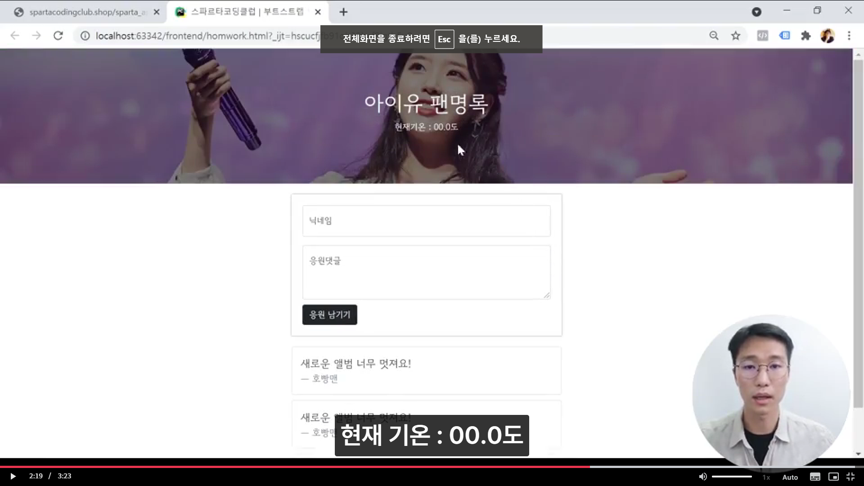
Task: Change playback speed via the 1x control
Action: tap(766, 477)
